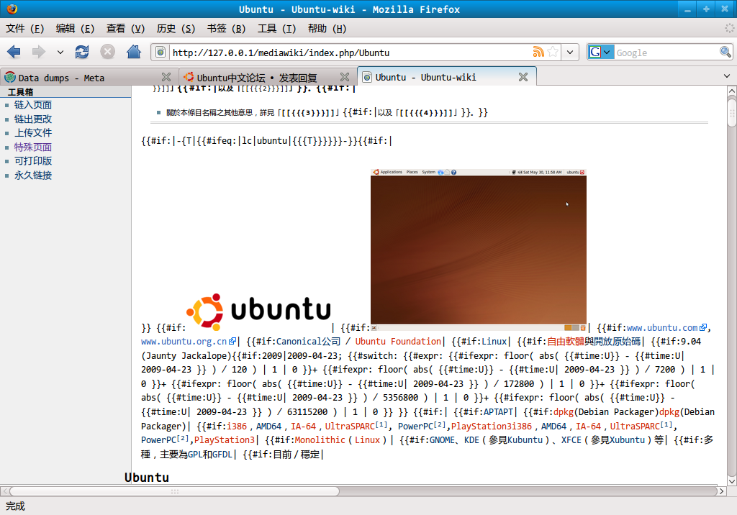Click the Ubuntu logo image
737x515 pixels.
258,311
